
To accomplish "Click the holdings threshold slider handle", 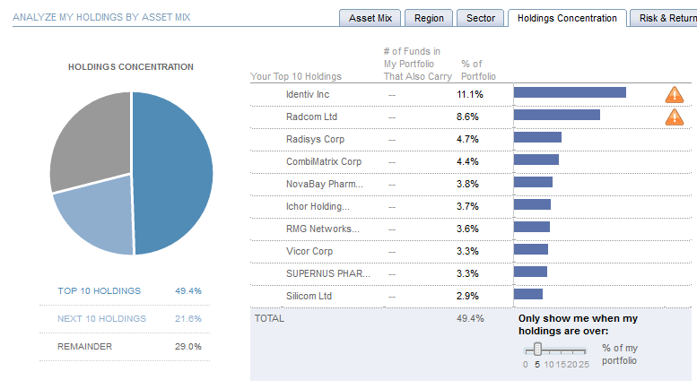I will click(x=537, y=349).
